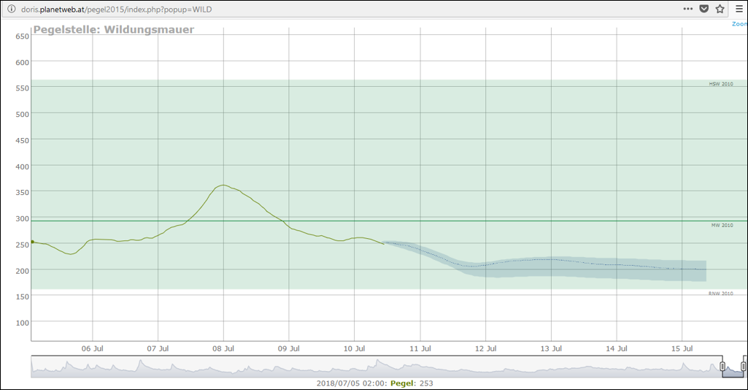The width and height of the screenshot is (748, 390).
Task: Click the overview navigator history area
Action: 365,367
